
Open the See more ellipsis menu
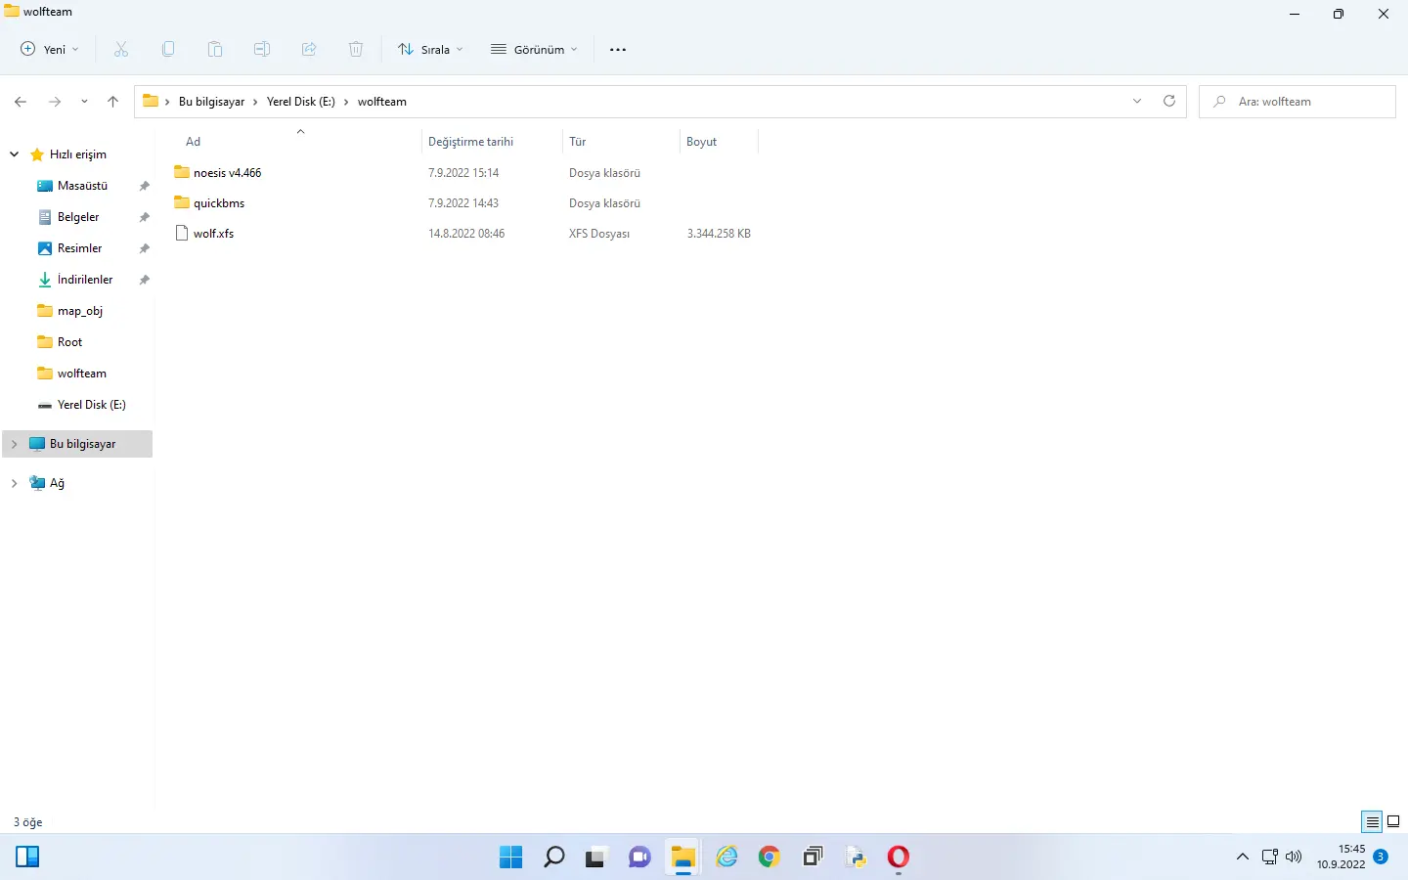click(x=617, y=49)
